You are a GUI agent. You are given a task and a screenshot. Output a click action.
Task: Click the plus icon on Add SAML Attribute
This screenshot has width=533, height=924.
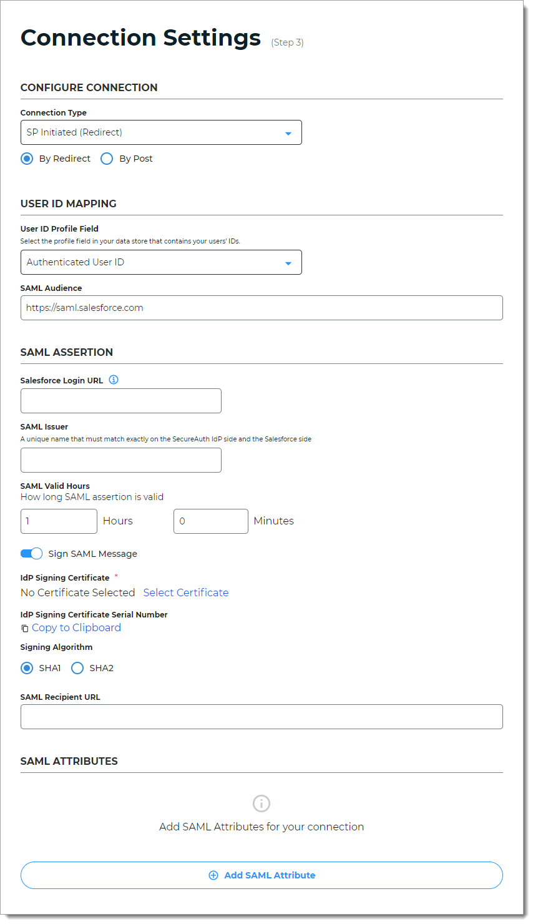tap(213, 875)
